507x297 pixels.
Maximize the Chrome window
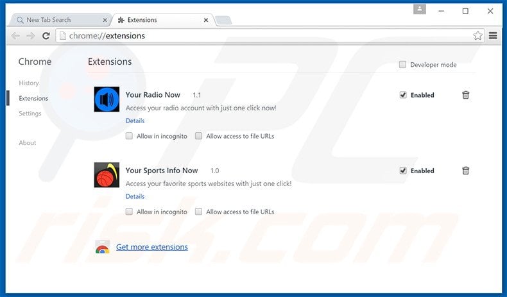point(465,11)
